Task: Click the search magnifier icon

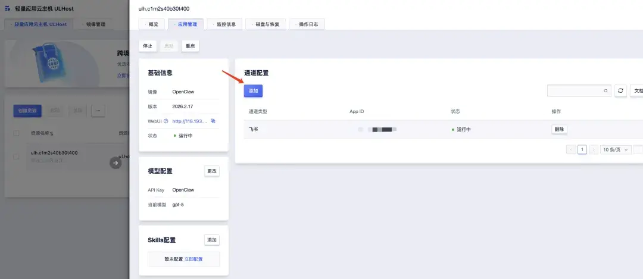Action: [x=605, y=91]
